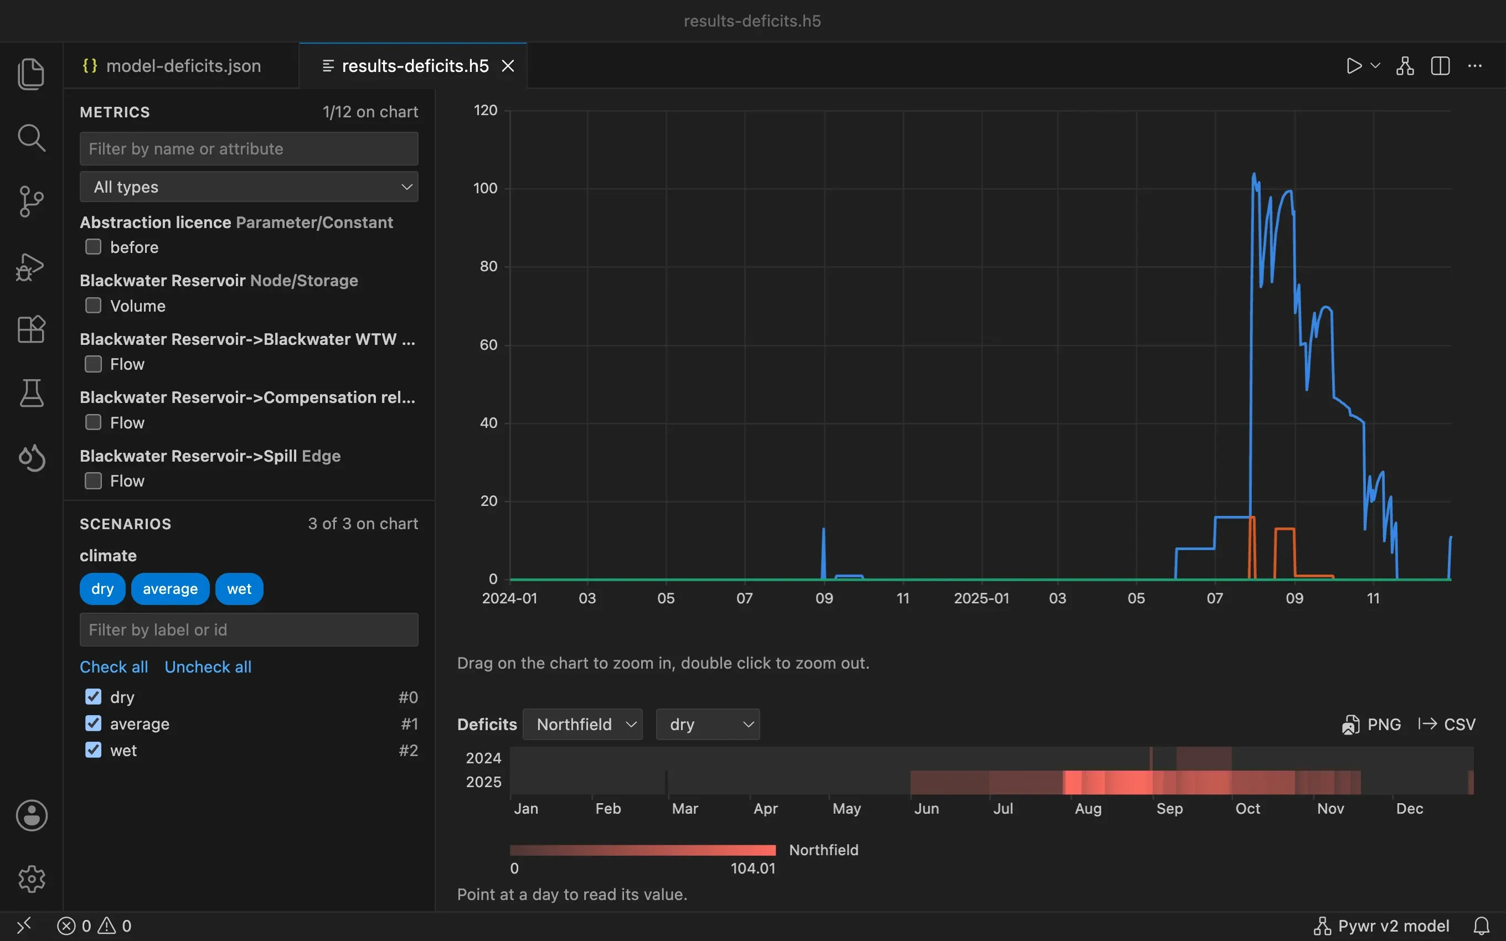Open errors and warnings status item
1506x941 pixels.
(95, 926)
